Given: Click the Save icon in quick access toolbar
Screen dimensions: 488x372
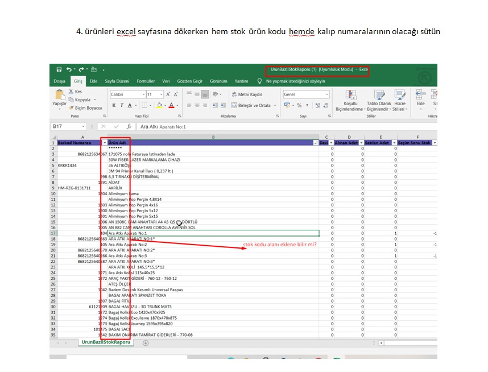Looking at the screenshot, I should [59, 69].
